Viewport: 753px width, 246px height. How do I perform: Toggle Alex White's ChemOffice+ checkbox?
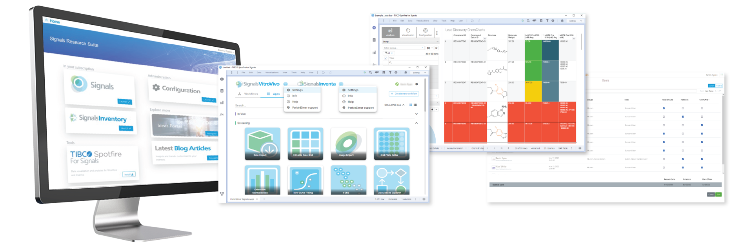click(702, 168)
